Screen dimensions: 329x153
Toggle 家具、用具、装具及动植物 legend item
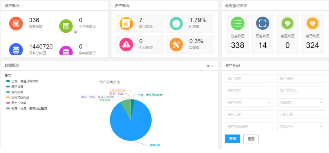point(26,109)
